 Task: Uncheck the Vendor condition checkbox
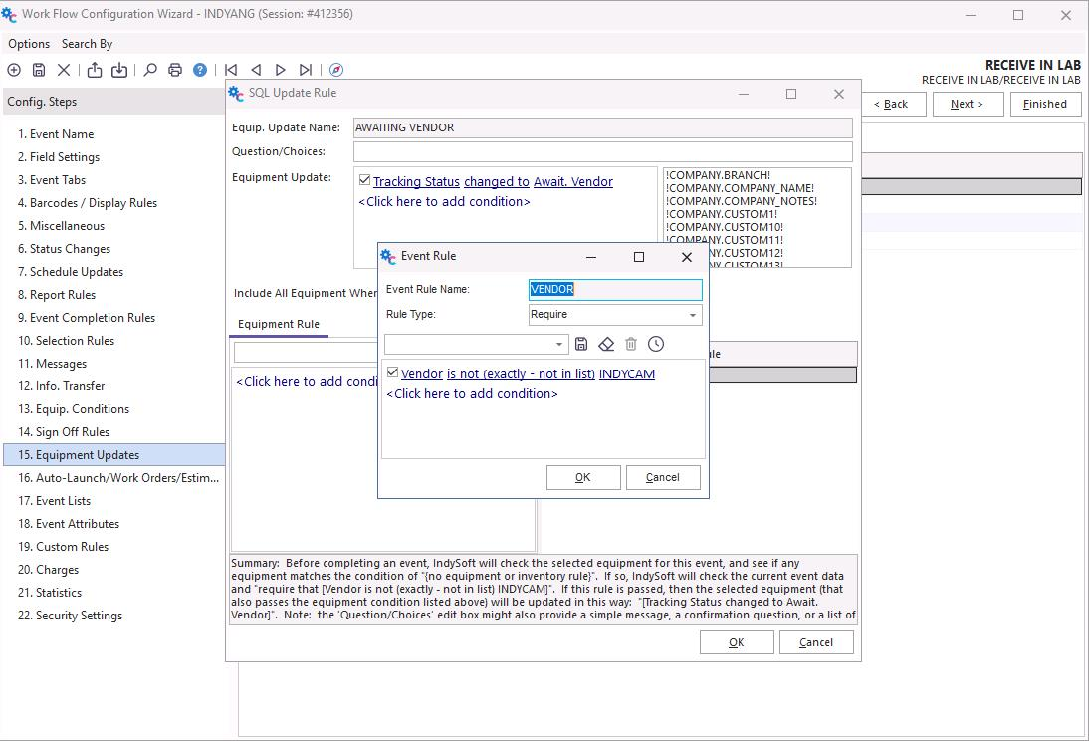tap(393, 373)
